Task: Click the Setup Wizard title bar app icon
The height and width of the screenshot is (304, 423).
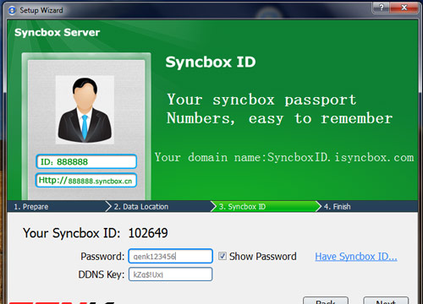Action: click(x=12, y=10)
